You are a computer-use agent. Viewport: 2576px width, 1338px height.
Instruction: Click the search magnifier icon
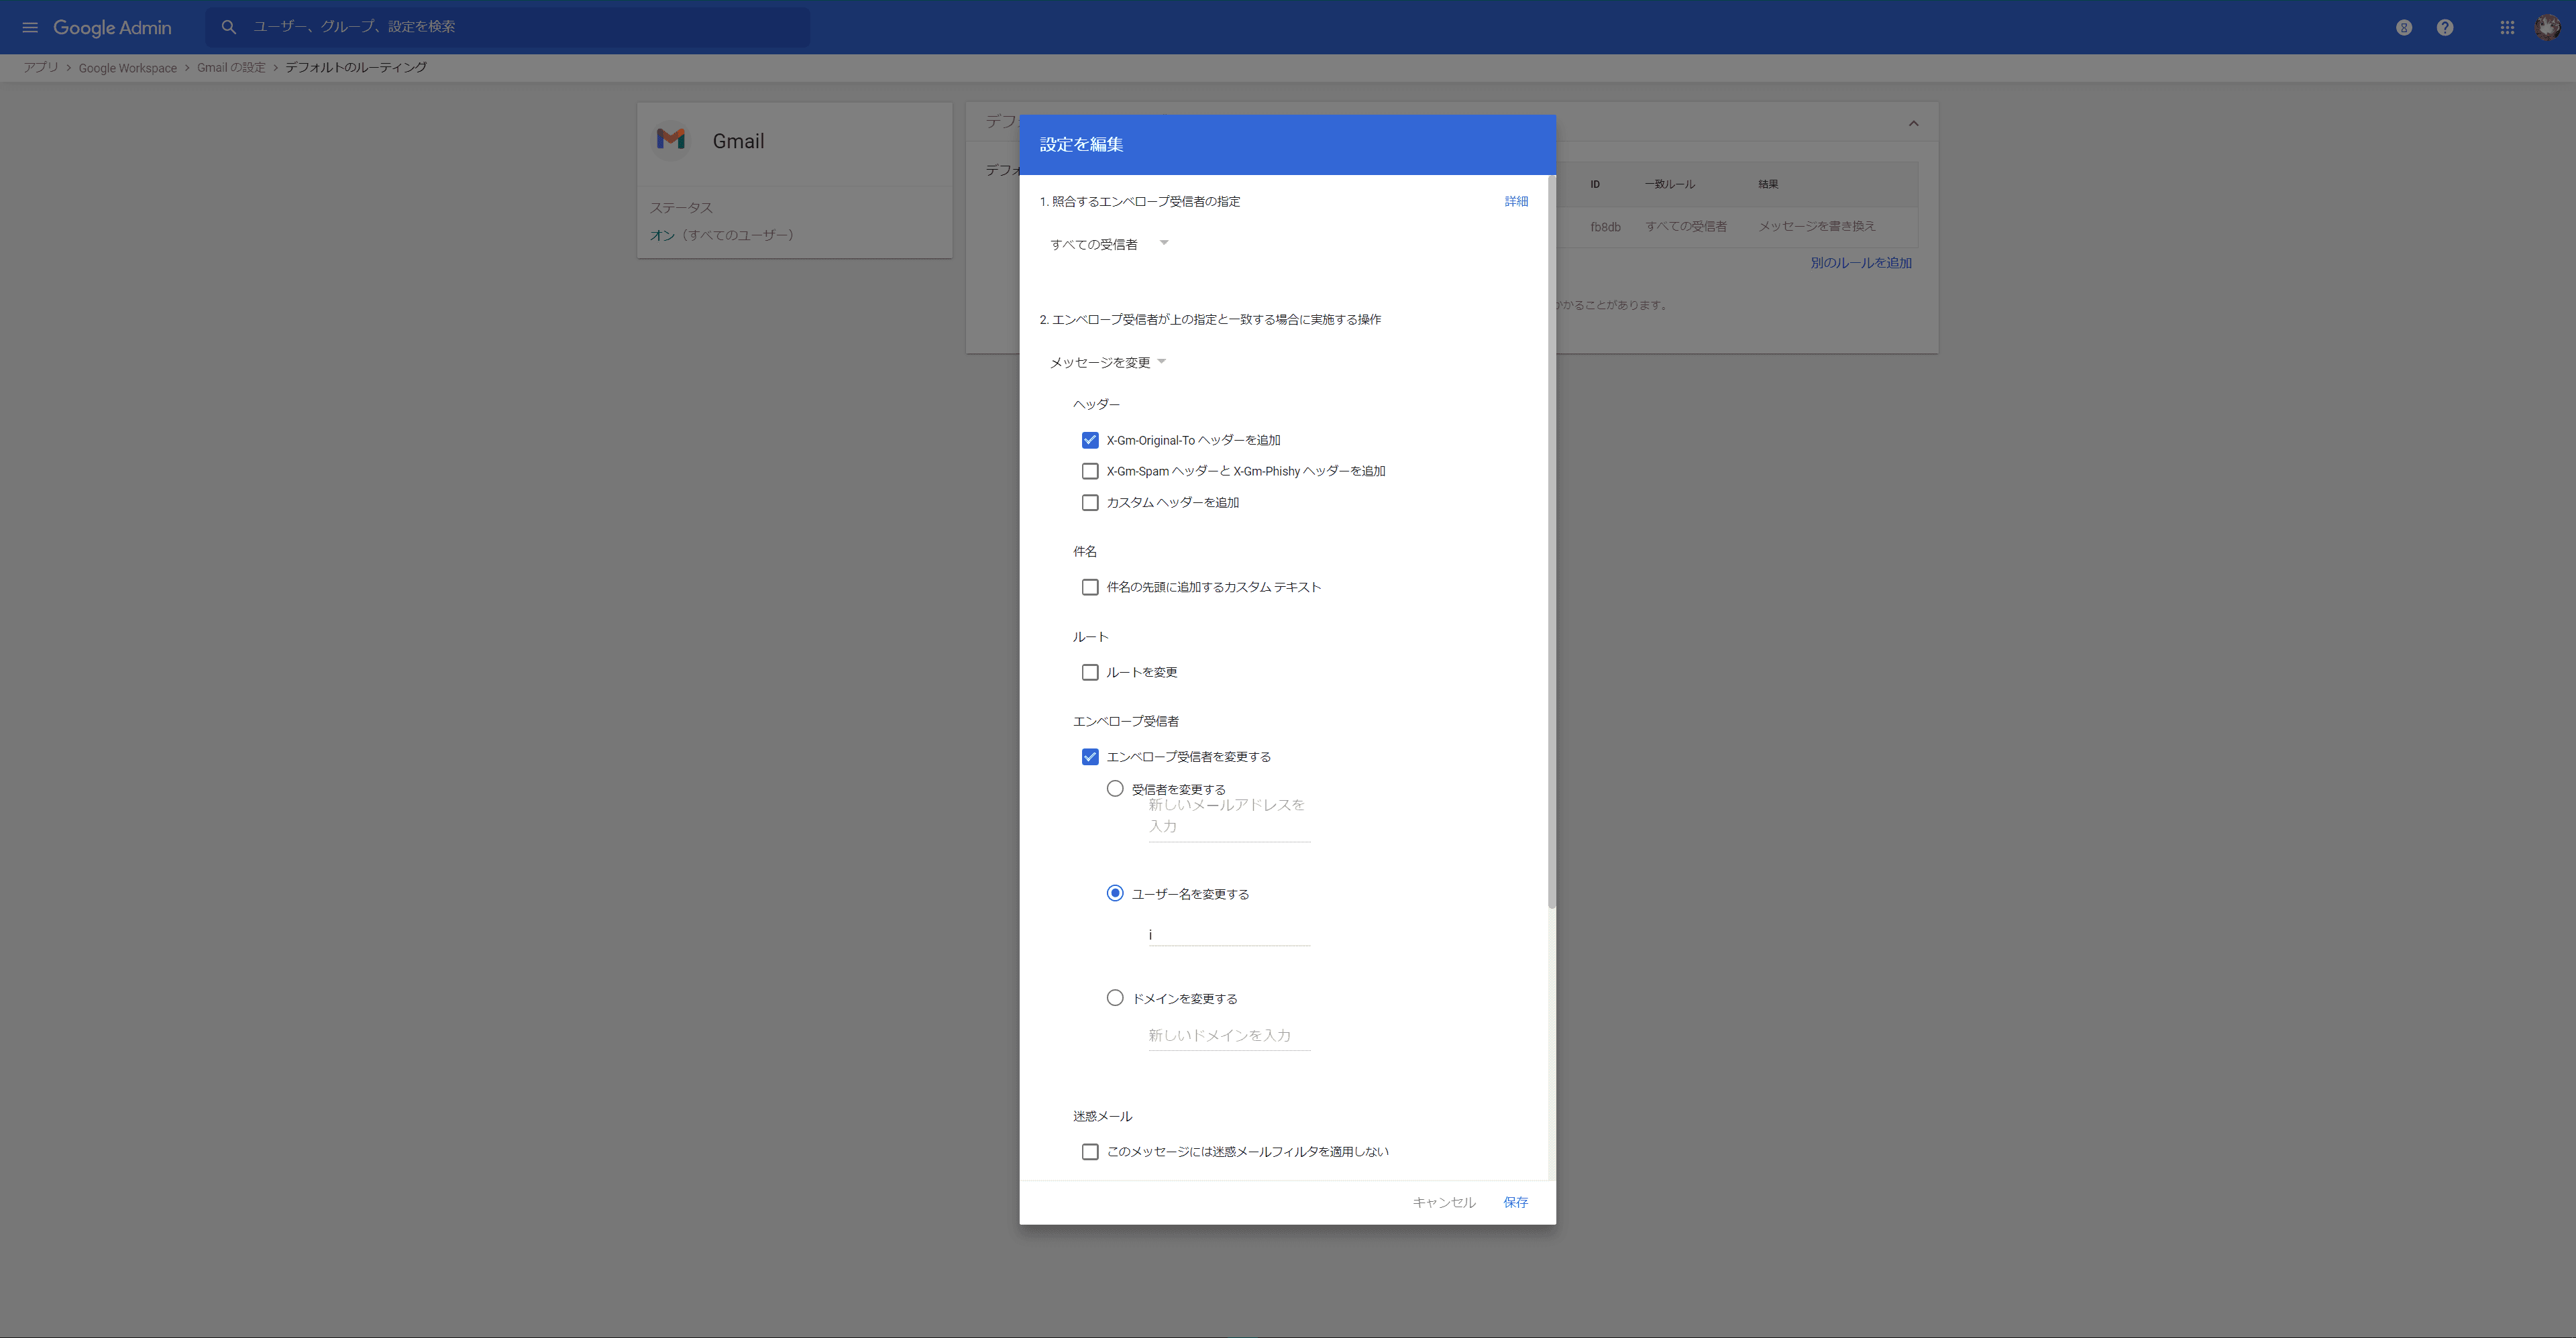coord(229,27)
